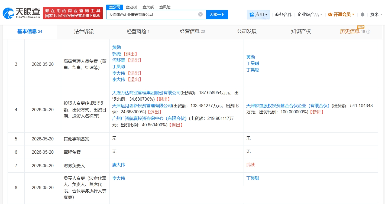Open the 基本信息 tab
The height and width of the screenshot is (204, 385).
coord(30,31)
